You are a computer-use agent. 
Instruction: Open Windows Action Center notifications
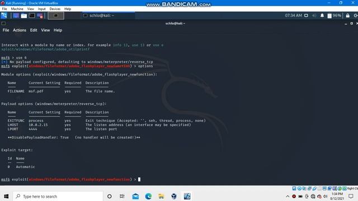pos(351,196)
